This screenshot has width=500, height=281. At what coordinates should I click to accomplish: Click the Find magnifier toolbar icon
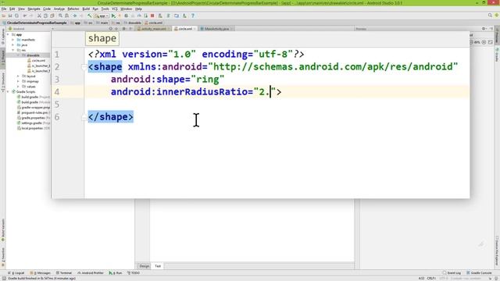click(60, 16)
